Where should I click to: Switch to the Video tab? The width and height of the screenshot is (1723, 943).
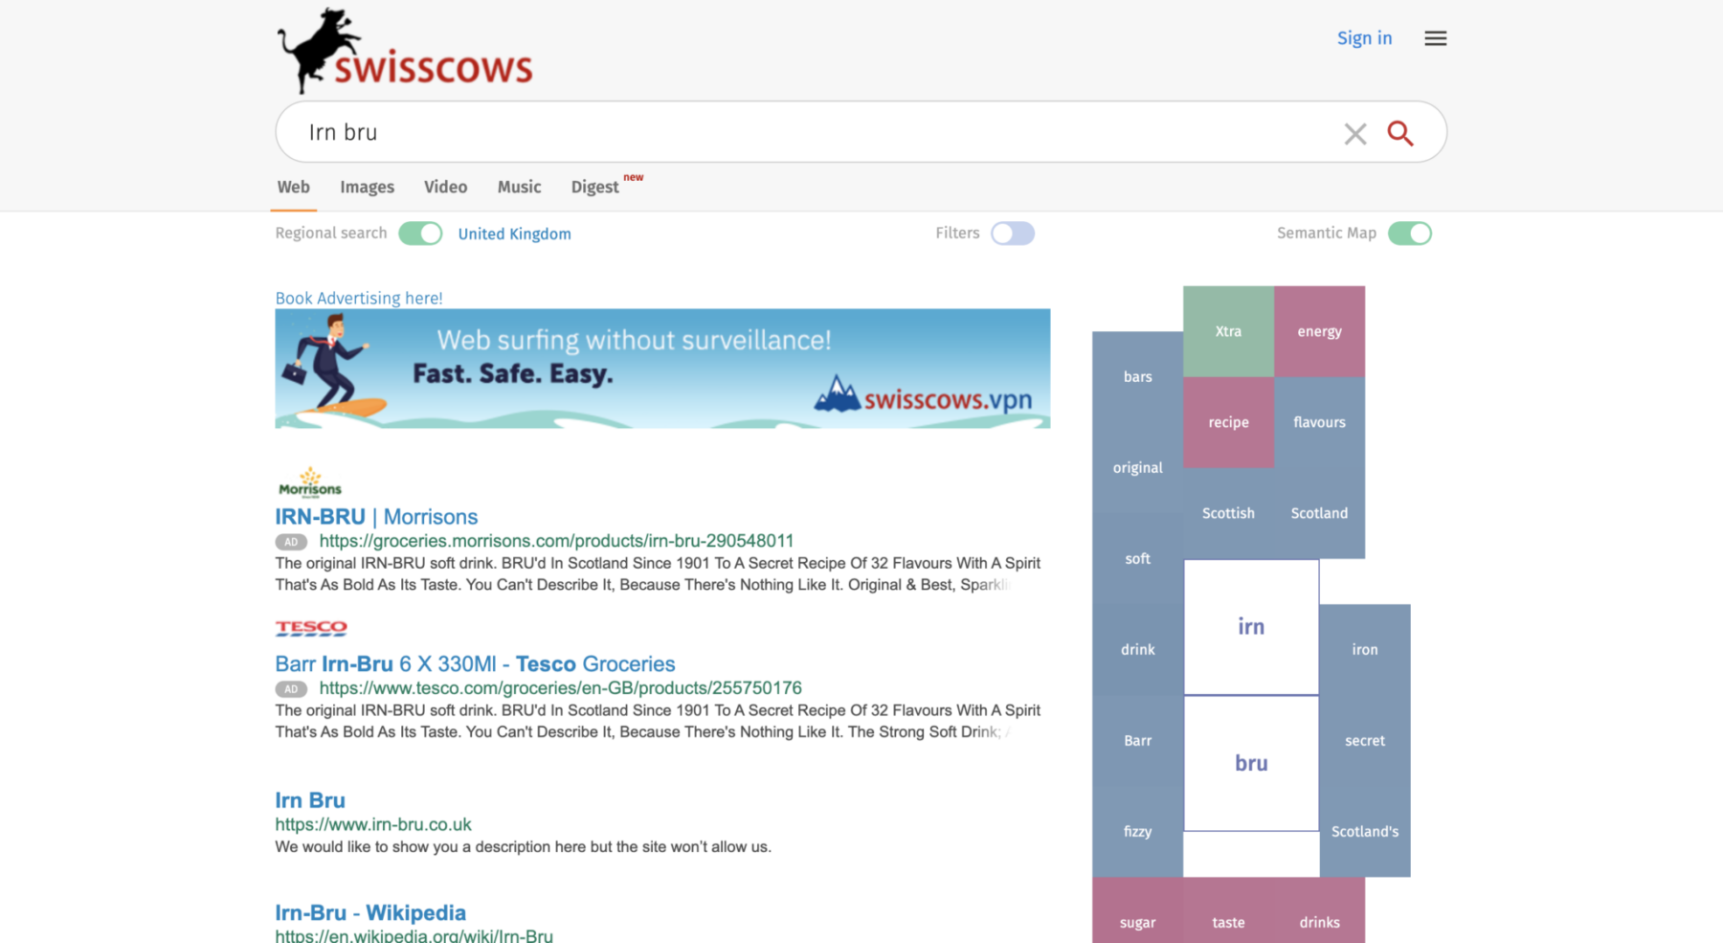[445, 187]
